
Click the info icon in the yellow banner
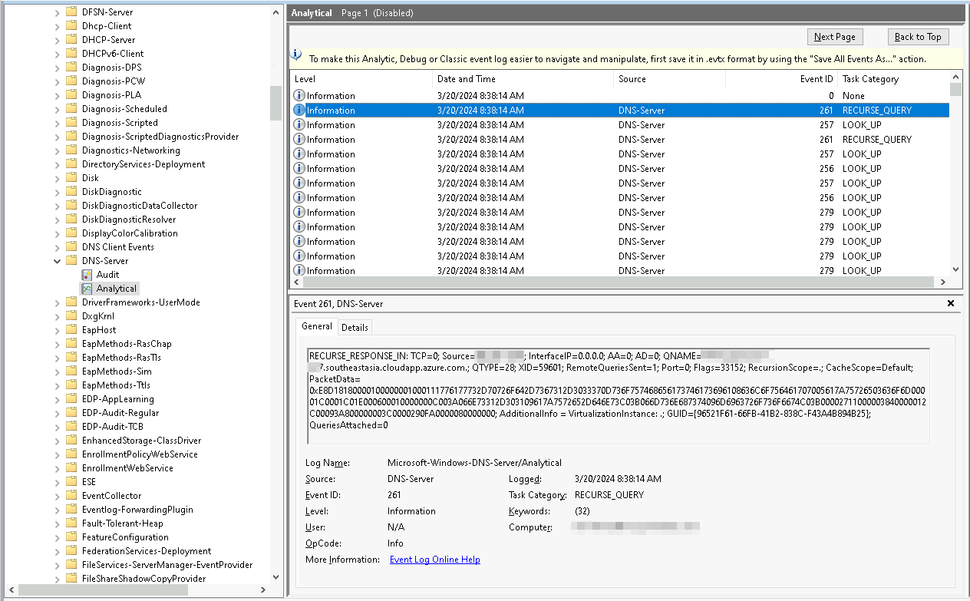(296, 52)
